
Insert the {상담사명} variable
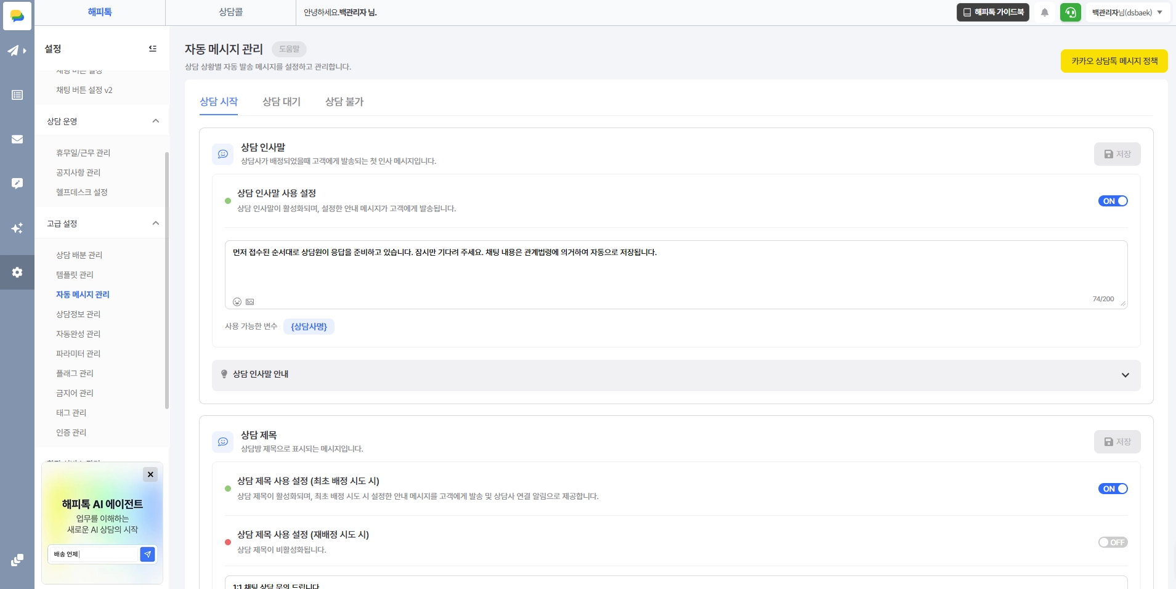(309, 327)
